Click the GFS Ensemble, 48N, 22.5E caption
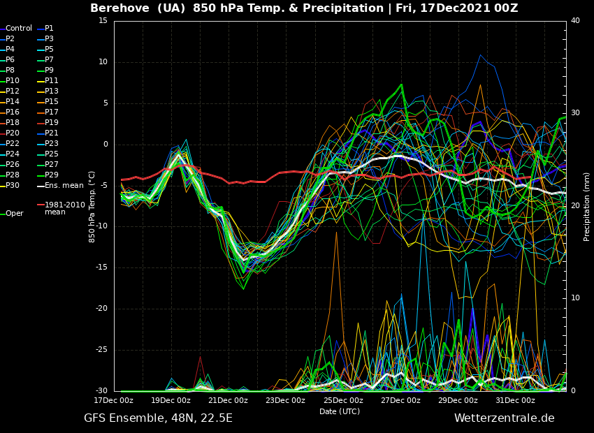Viewport: 594px width, 433px height. (158, 418)
